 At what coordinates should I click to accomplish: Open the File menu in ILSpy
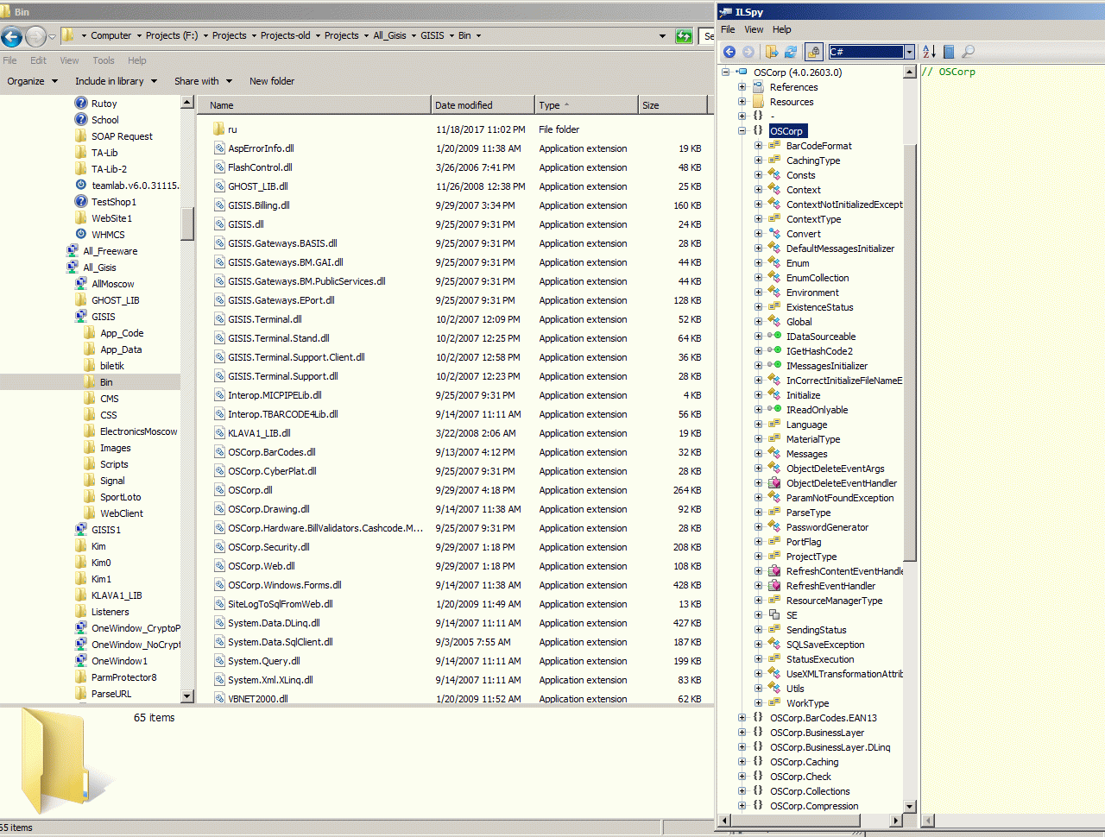[728, 29]
